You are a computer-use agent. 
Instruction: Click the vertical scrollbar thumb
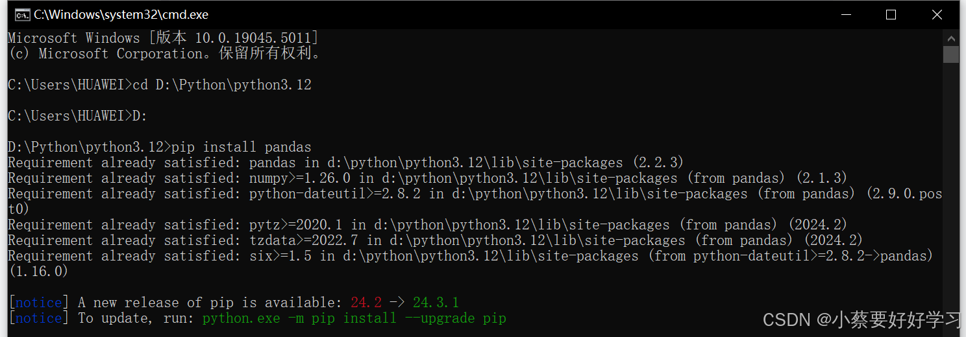click(x=951, y=54)
